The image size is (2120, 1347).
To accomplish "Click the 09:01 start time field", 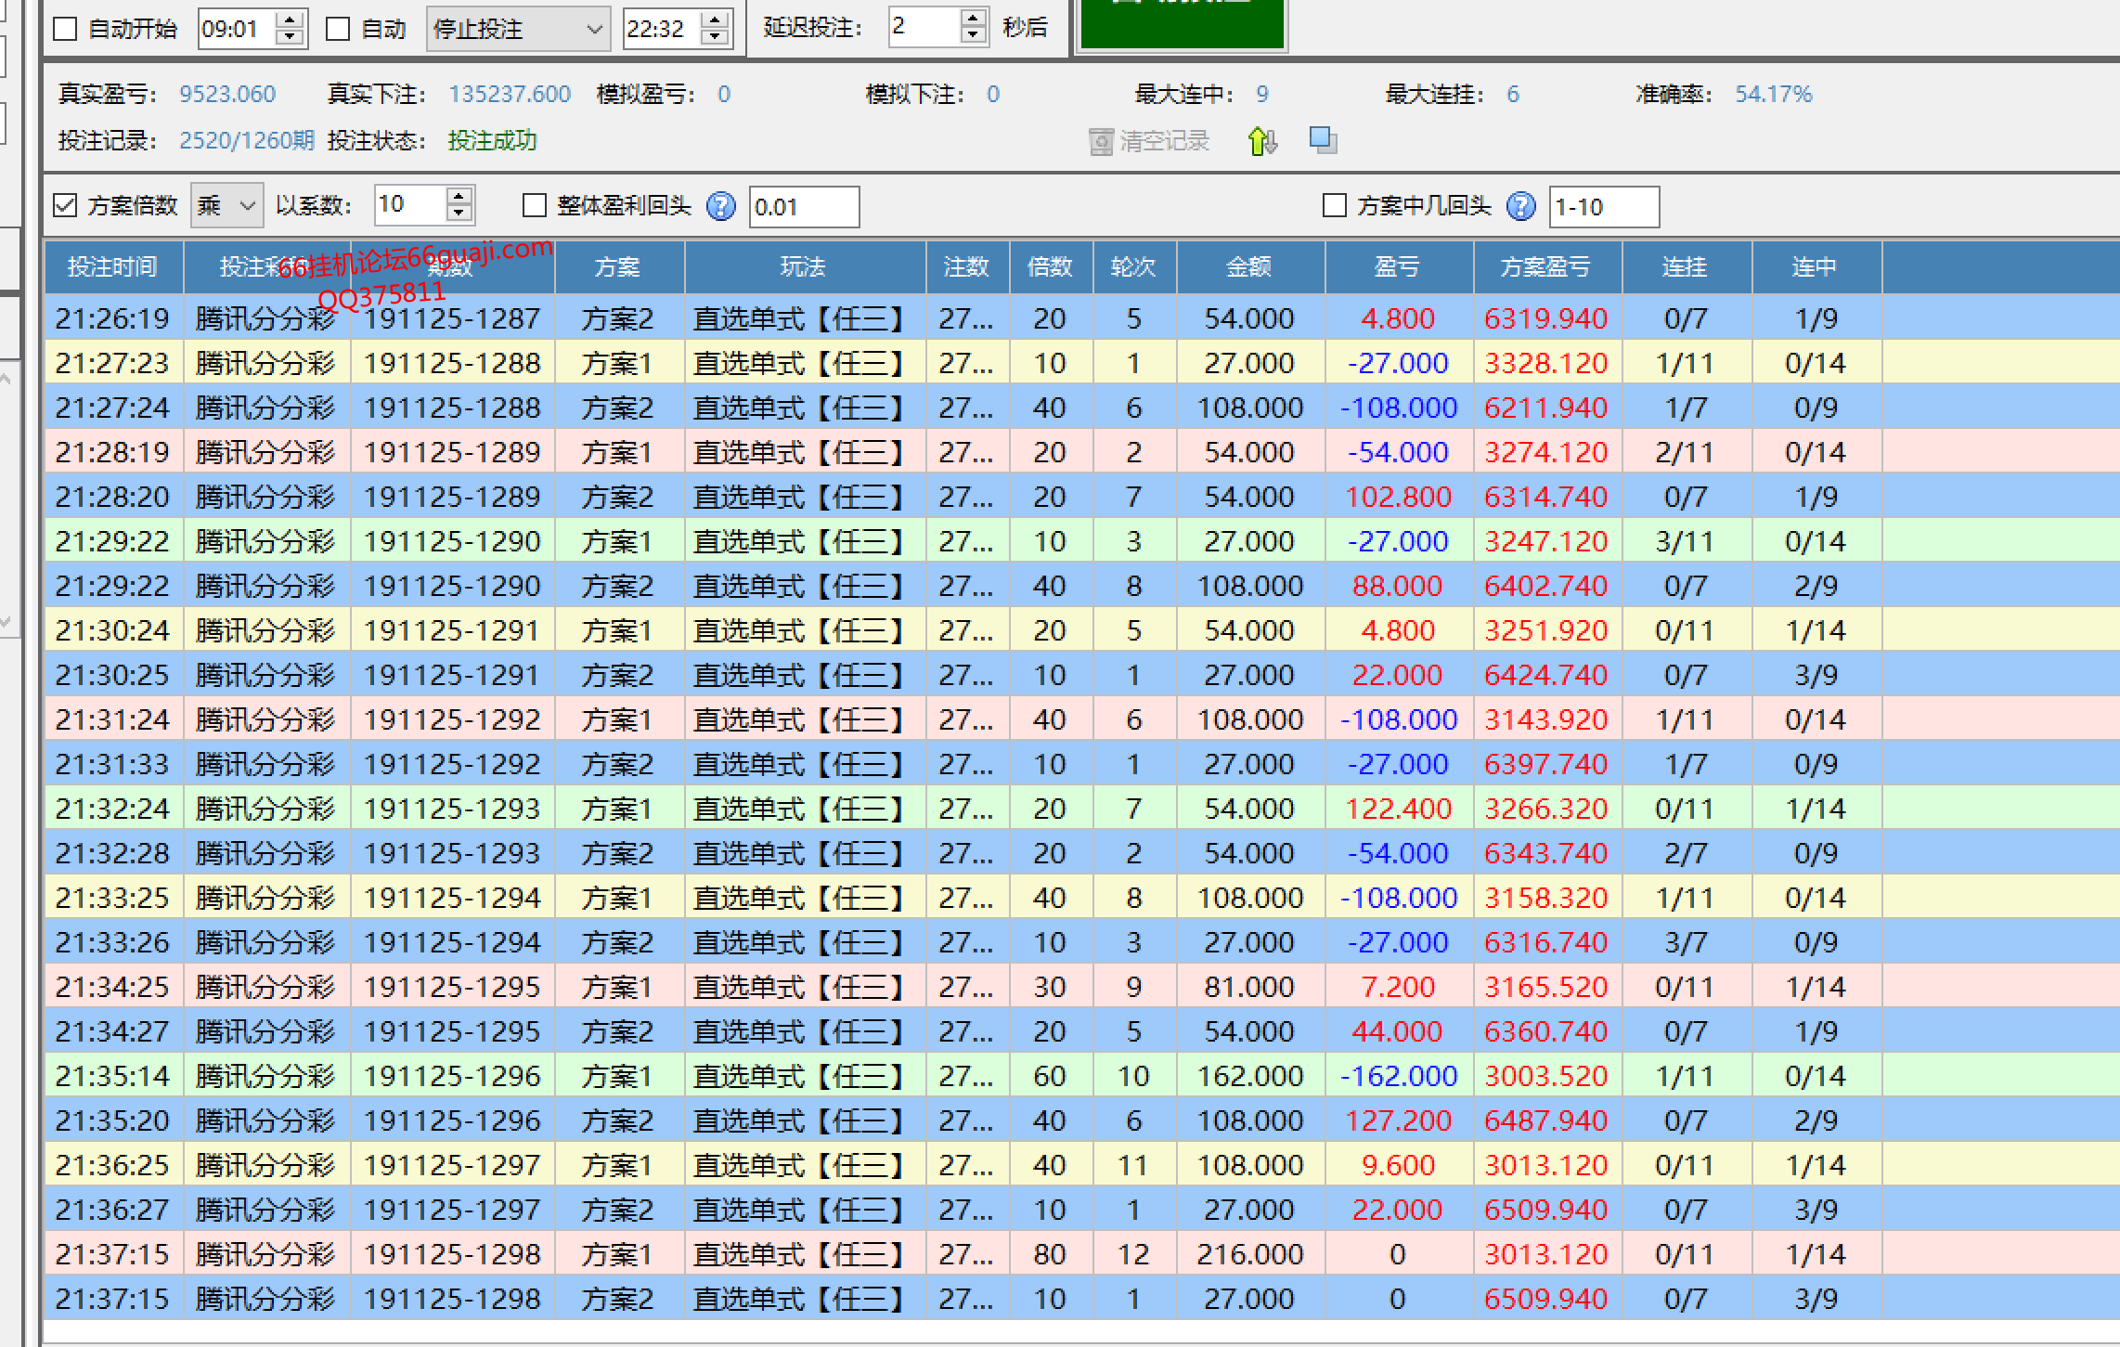I will coord(238,29).
